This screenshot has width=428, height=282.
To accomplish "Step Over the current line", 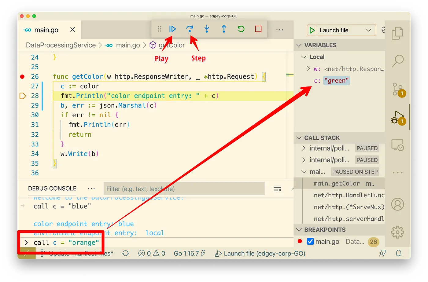I will pyautogui.click(x=190, y=29).
